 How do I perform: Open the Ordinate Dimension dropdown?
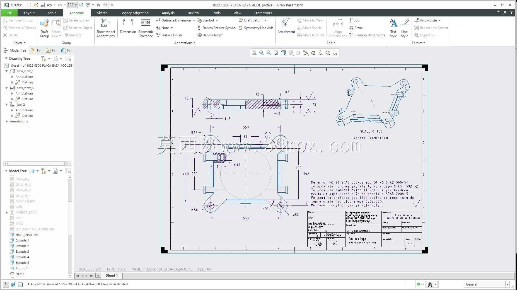click(194, 20)
